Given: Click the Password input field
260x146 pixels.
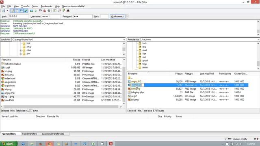Looking at the screenshot, I should [83, 16].
